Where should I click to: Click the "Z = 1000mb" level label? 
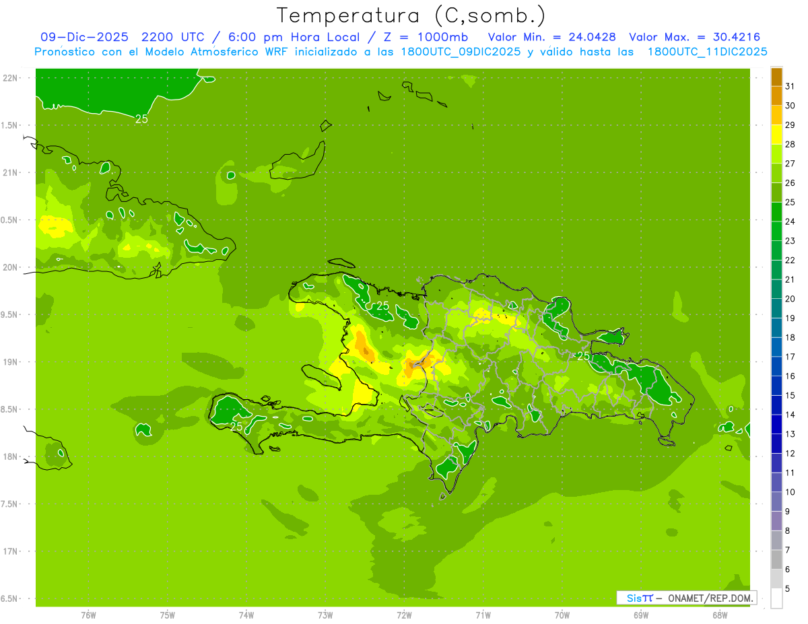(x=426, y=37)
